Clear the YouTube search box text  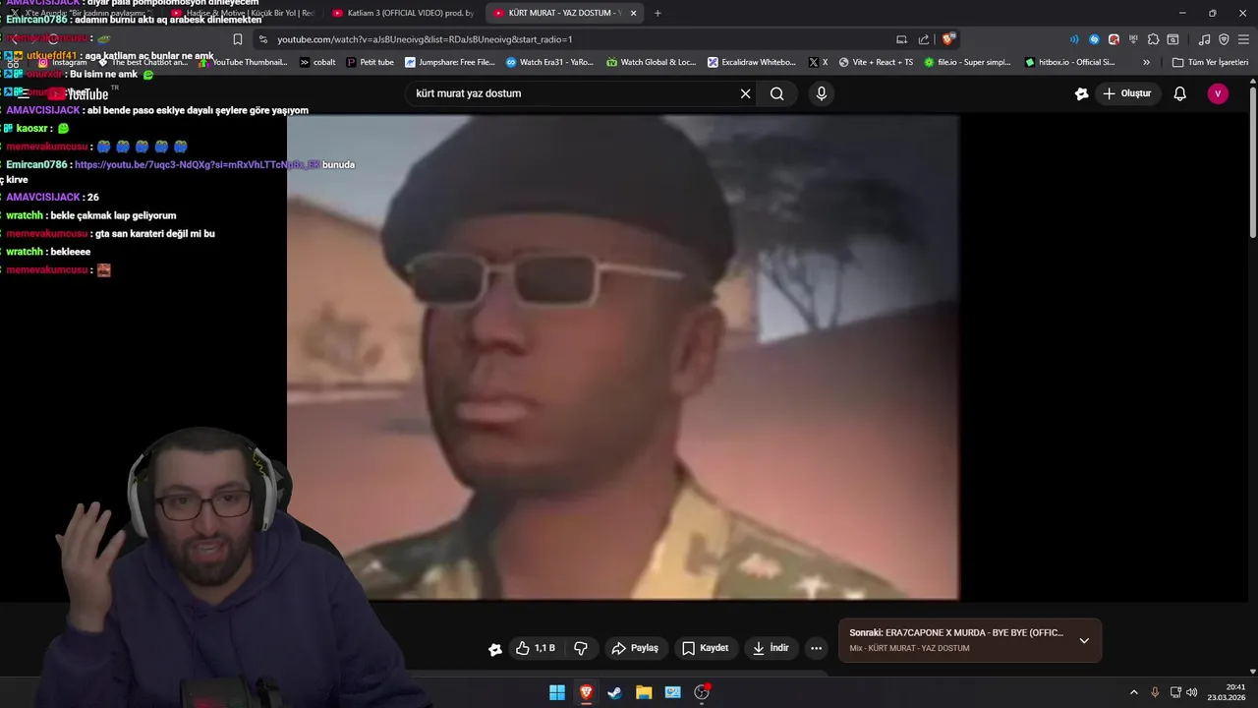(x=745, y=93)
